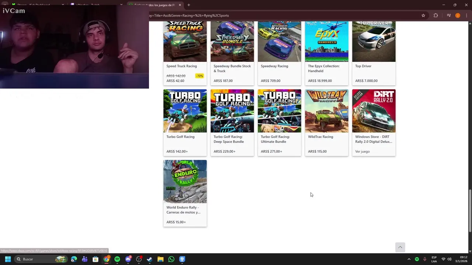Image resolution: width=472 pixels, height=265 pixels.
Task: Open the volume speaker tray icon
Action: click(450, 259)
